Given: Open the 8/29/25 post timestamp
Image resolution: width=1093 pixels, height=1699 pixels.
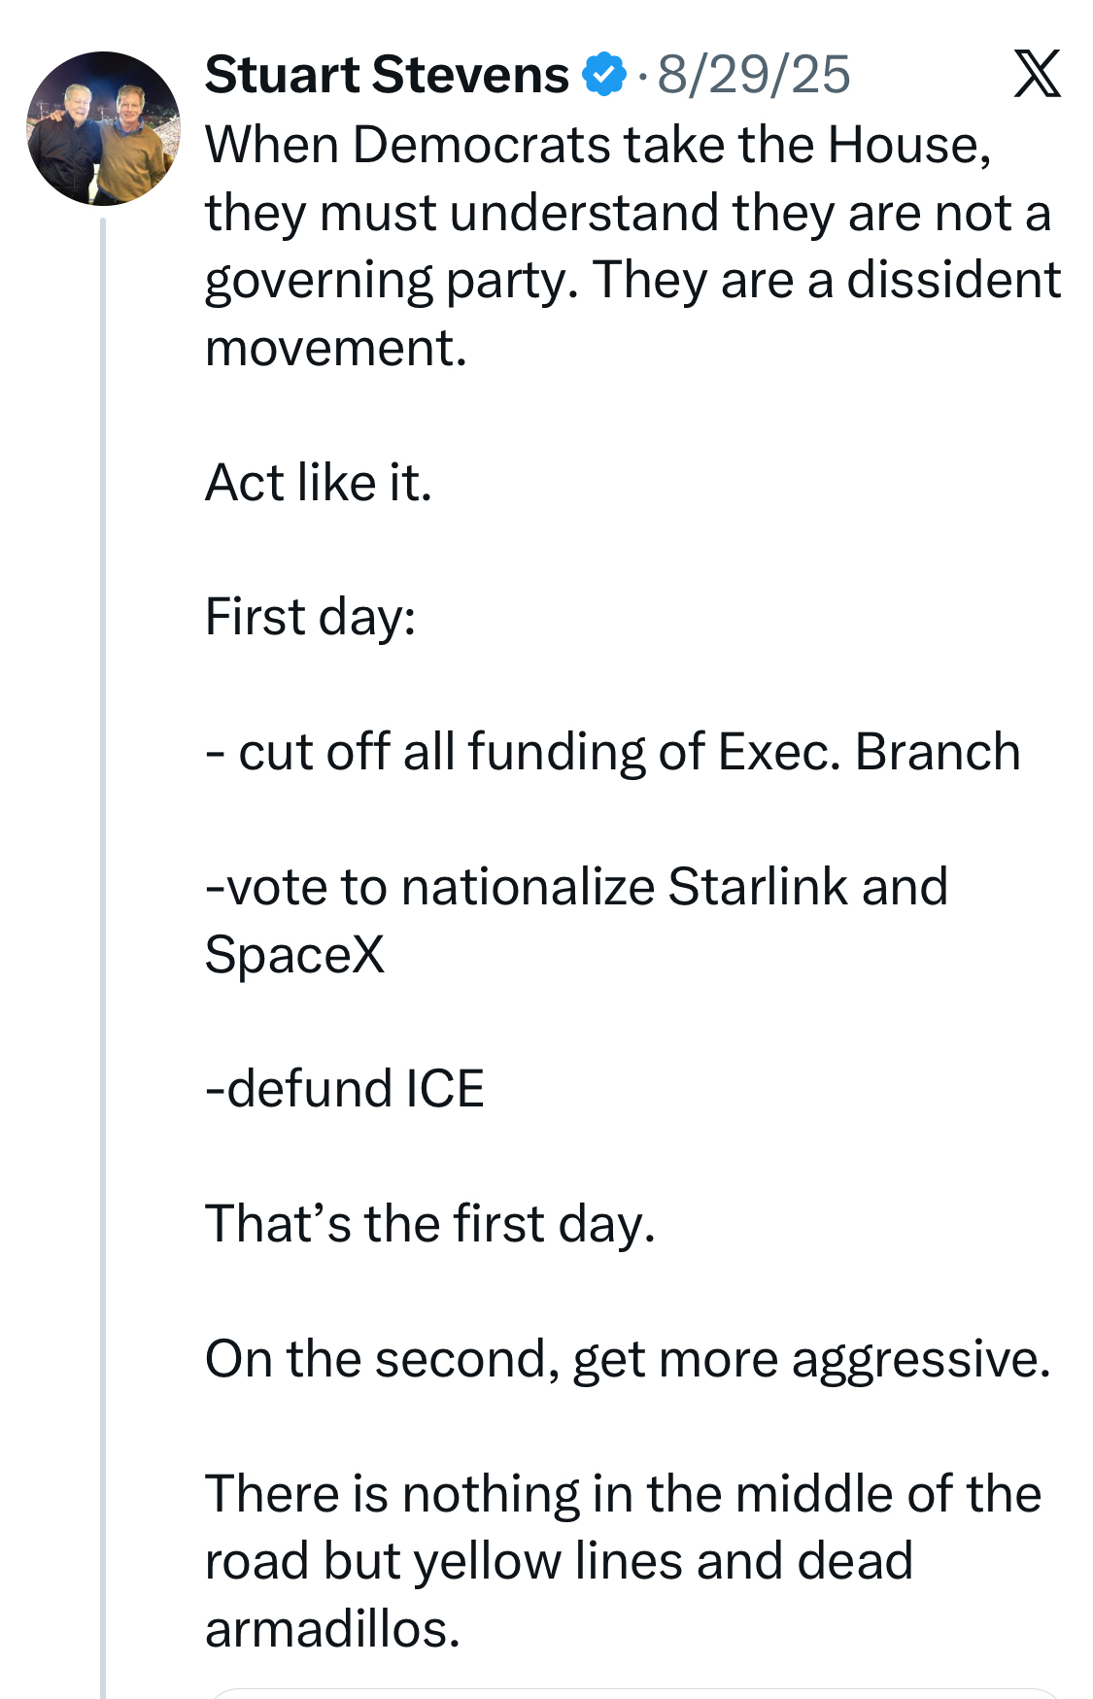Looking at the screenshot, I should tap(754, 75).
